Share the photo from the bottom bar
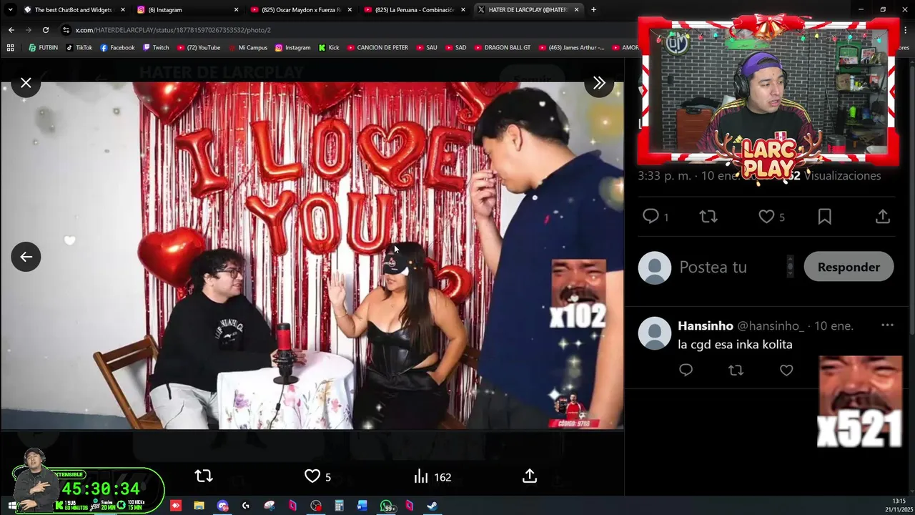Screen dimensions: 915x515 point(530,476)
